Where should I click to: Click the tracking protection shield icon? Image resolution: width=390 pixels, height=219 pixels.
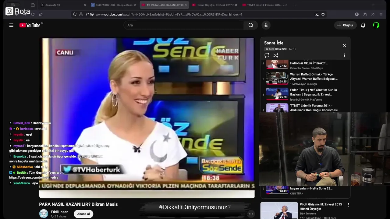pos(75,14)
